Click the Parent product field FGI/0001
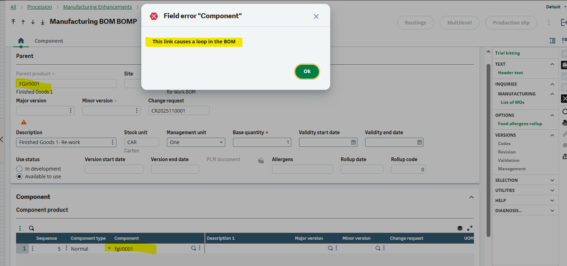The height and width of the screenshot is (266, 567). 66,84
